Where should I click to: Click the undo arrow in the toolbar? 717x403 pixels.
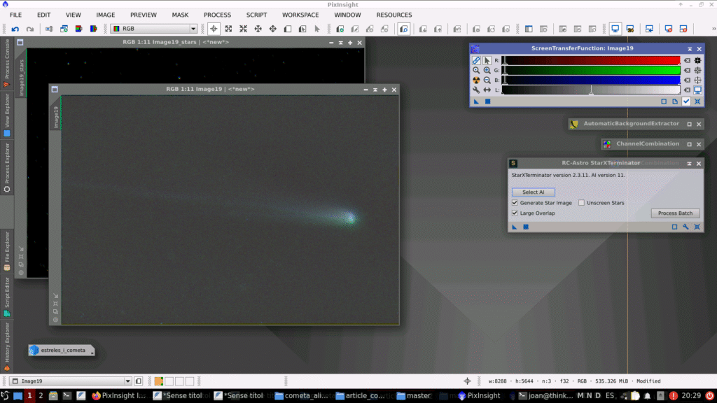point(15,29)
